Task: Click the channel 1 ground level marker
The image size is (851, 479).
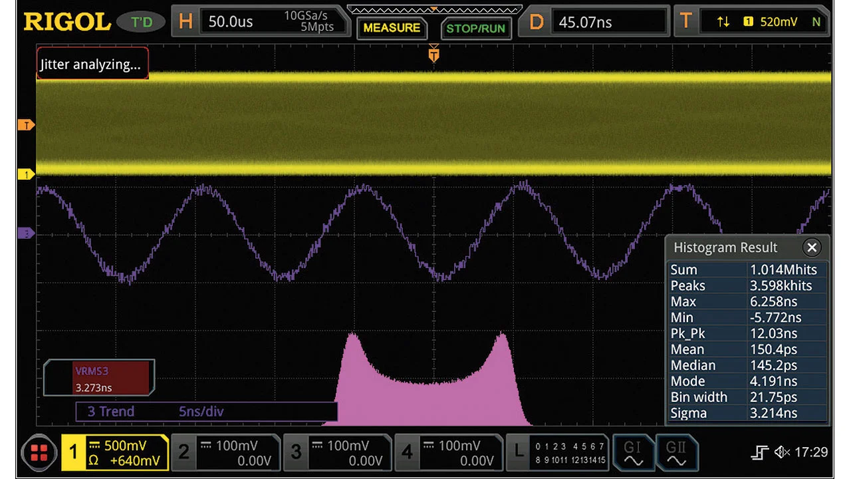Action: [x=25, y=174]
